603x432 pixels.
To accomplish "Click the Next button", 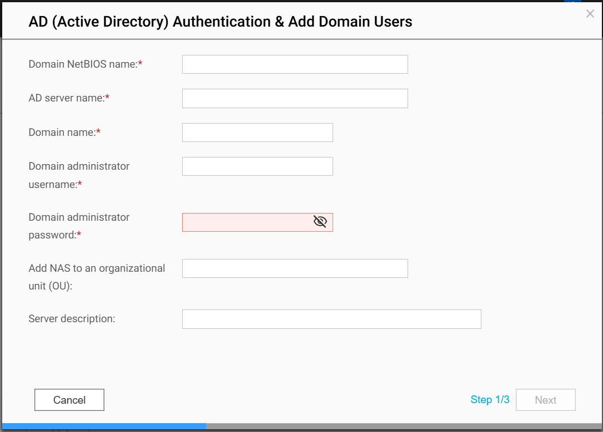I will 545,400.
